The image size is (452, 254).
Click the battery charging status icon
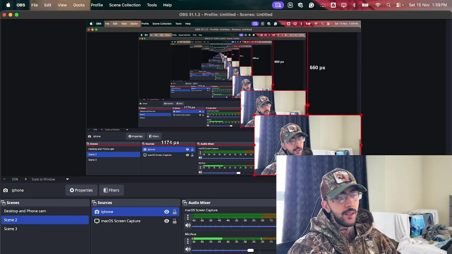tap(365, 5)
